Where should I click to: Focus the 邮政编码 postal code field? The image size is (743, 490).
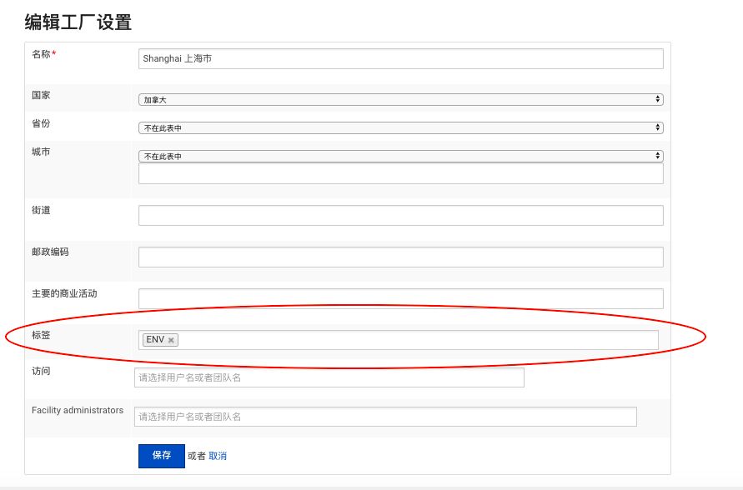pos(400,257)
